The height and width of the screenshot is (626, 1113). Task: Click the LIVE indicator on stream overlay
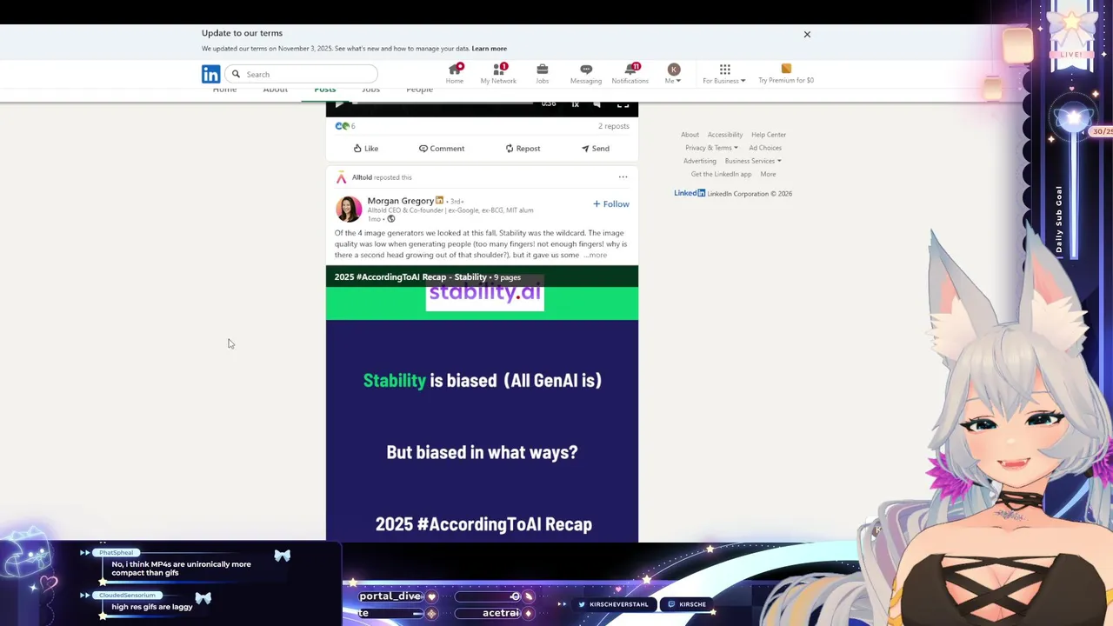[1071, 54]
